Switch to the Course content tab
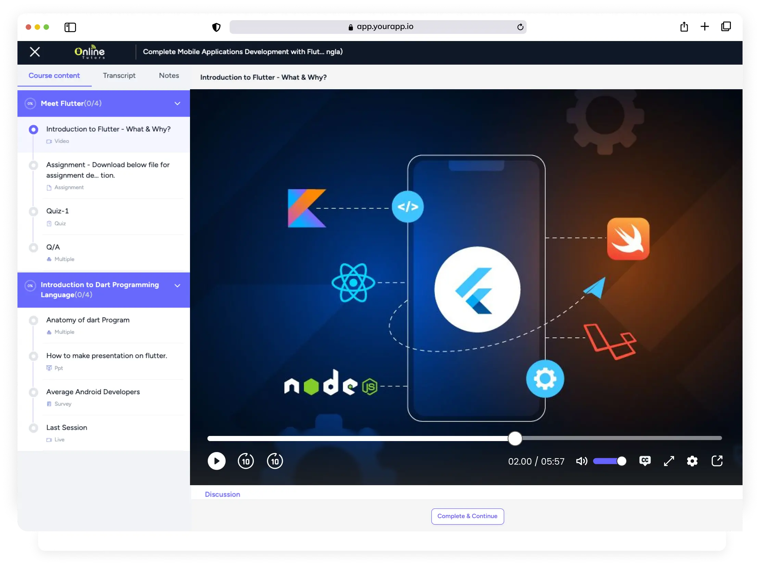This screenshot has width=760, height=571. [54, 76]
